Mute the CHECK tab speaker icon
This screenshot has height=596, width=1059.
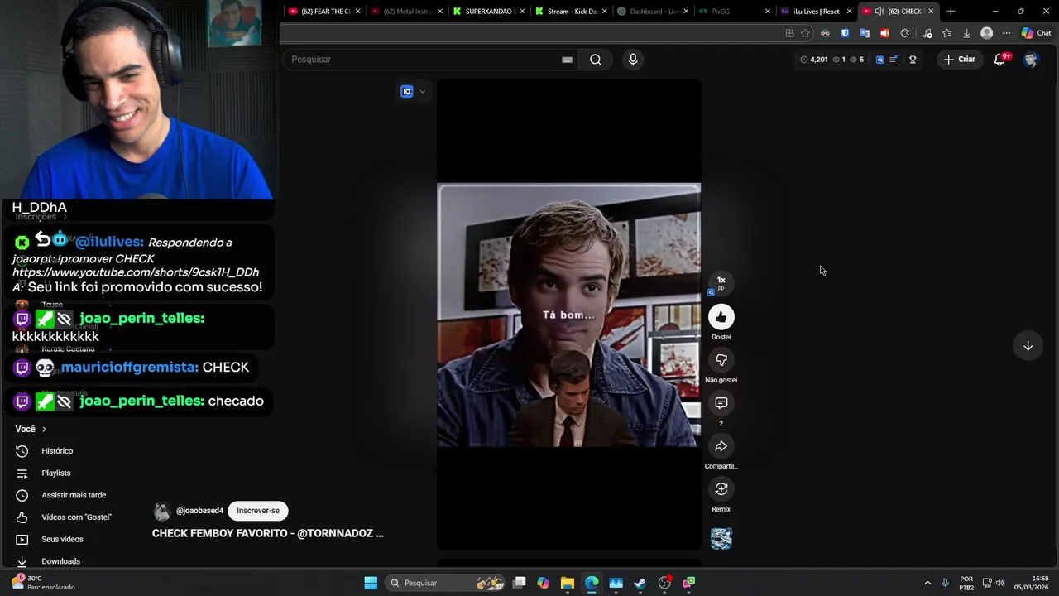coord(879,11)
